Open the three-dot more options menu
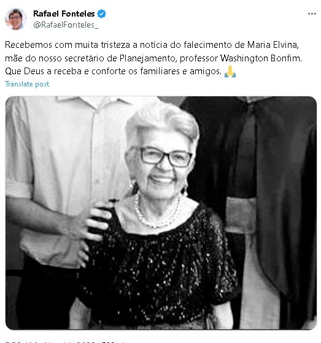Screen dimensions: 321x343 point(312,13)
